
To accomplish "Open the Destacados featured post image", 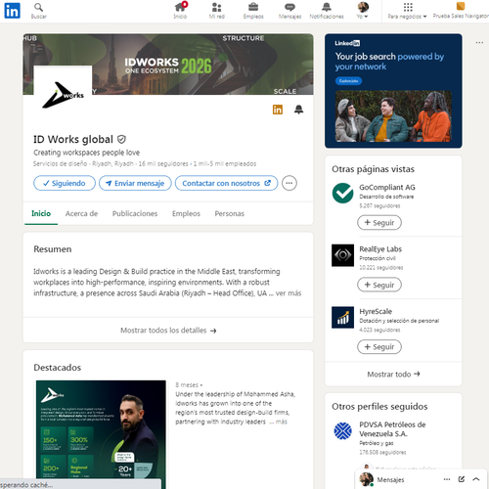I will tap(101, 434).
